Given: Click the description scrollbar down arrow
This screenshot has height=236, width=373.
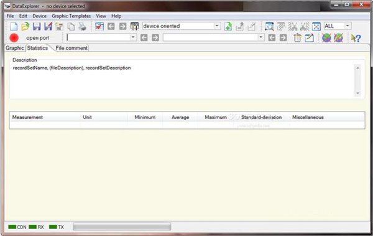Looking at the screenshot, I should 357,93.
